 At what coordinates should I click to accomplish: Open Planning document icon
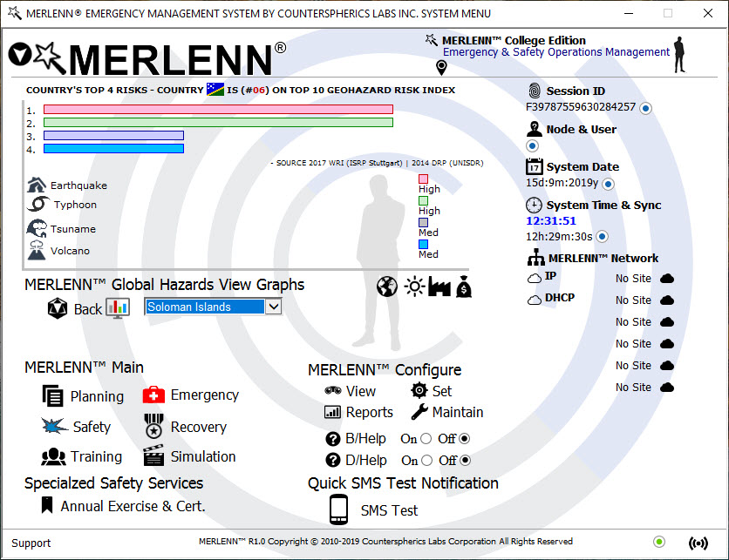[x=52, y=396]
